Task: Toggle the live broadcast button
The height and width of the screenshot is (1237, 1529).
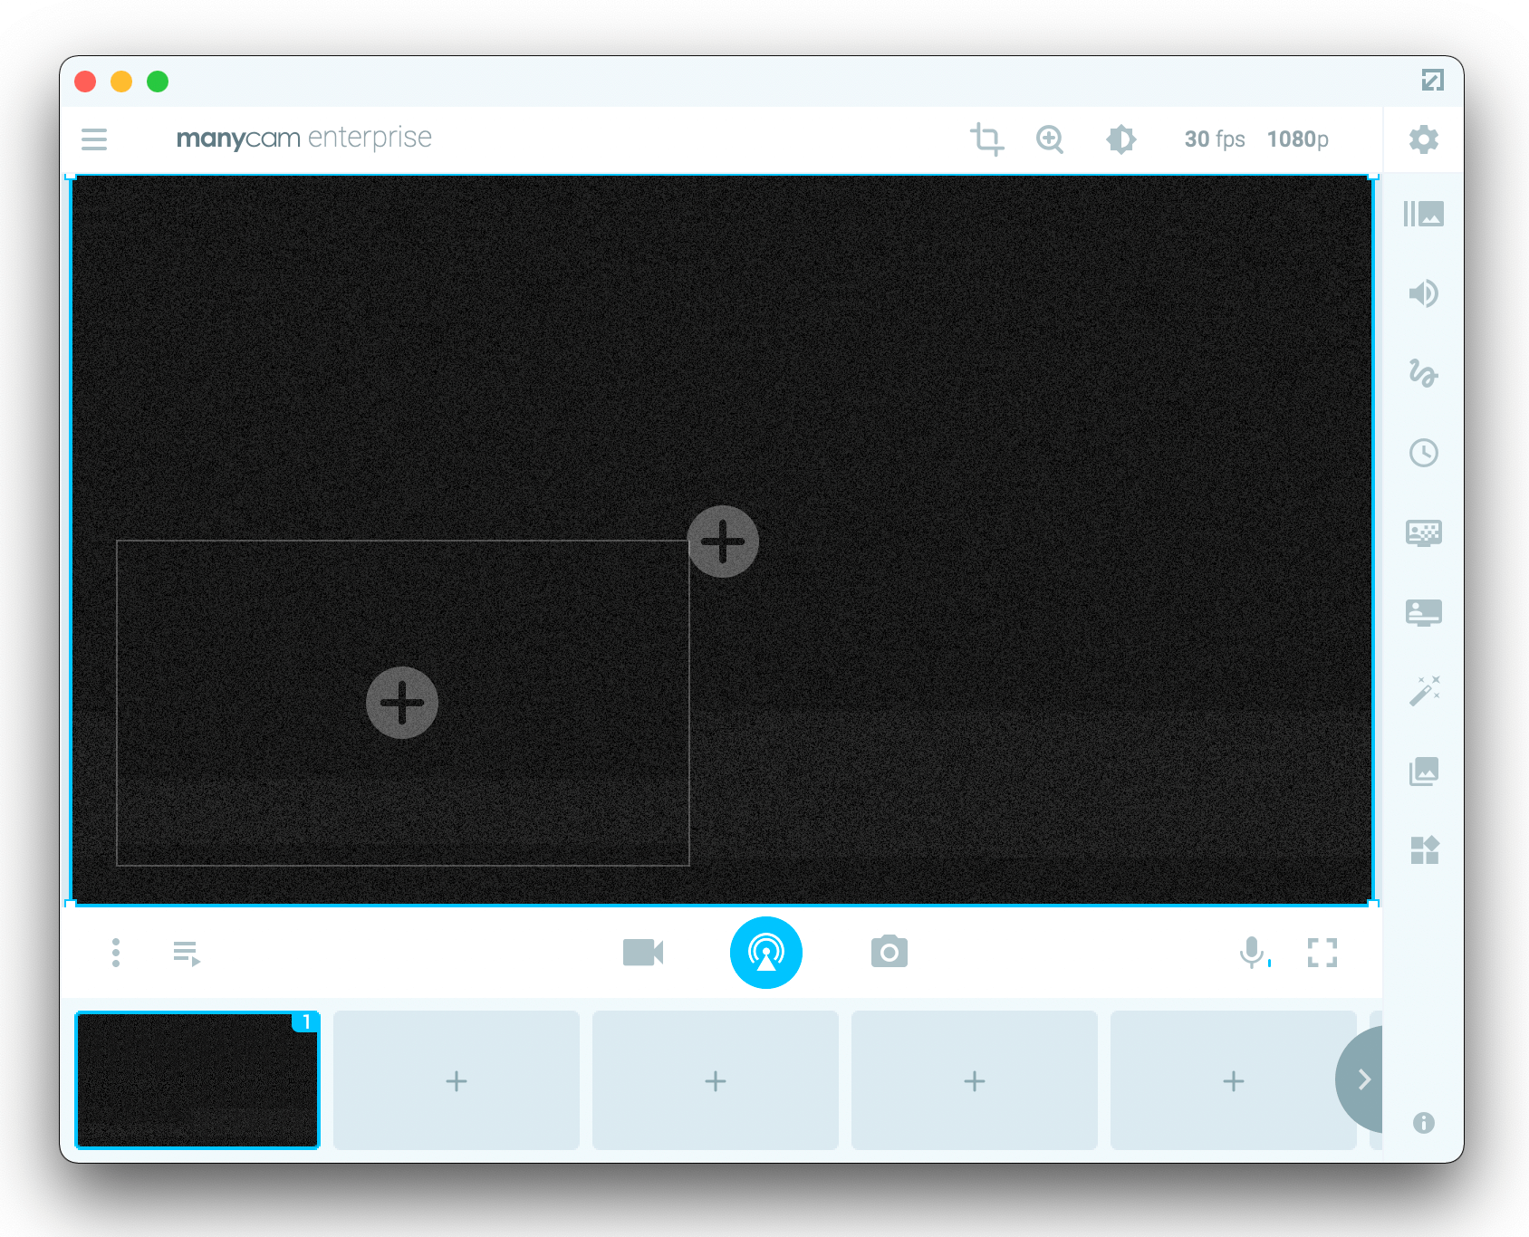Action: point(765,952)
